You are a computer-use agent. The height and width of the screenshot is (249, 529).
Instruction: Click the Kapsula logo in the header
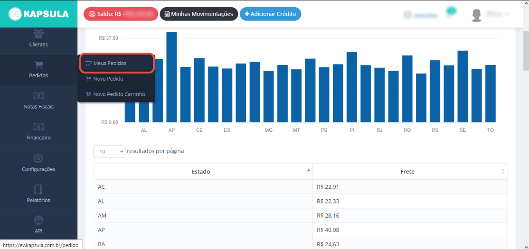38,14
